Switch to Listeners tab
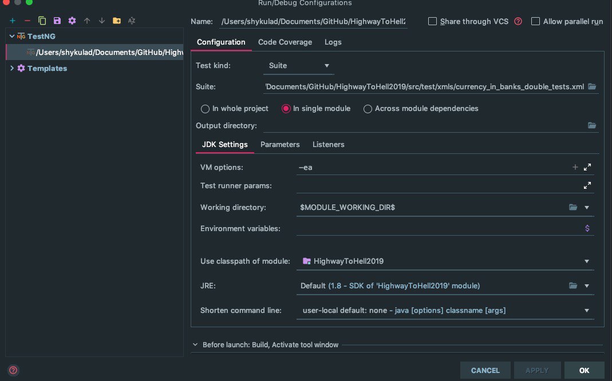This screenshot has width=612, height=381. tap(328, 144)
